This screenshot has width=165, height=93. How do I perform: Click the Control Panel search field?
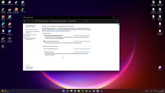click(x=104, y=21)
